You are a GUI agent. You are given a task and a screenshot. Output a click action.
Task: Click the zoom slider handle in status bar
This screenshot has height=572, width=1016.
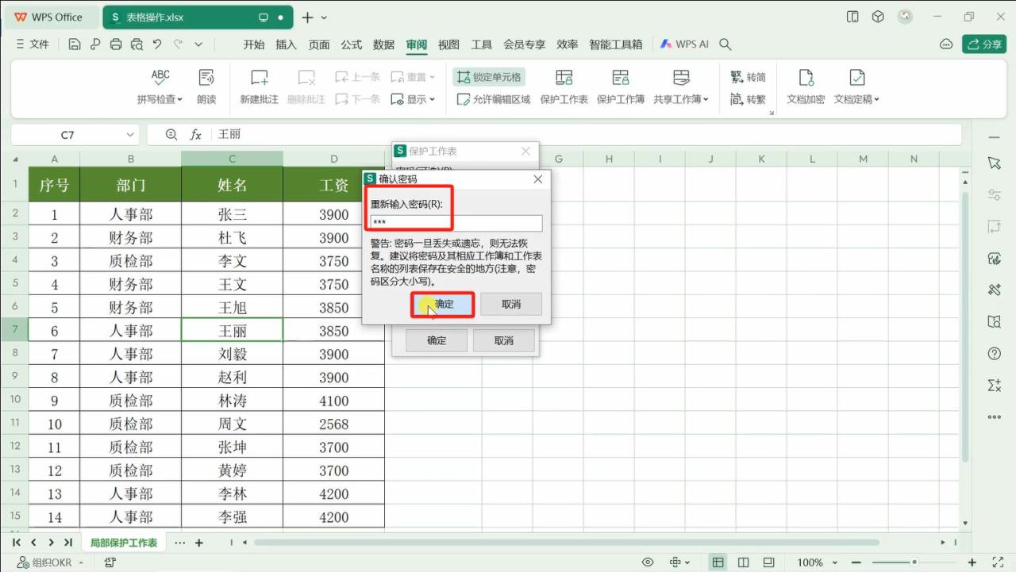pos(914,562)
